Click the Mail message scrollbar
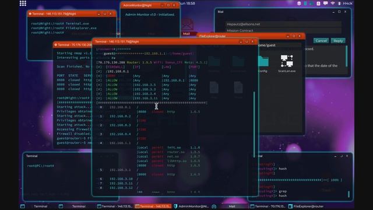The width and height of the screenshot is (373, 210). click(346, 56)
